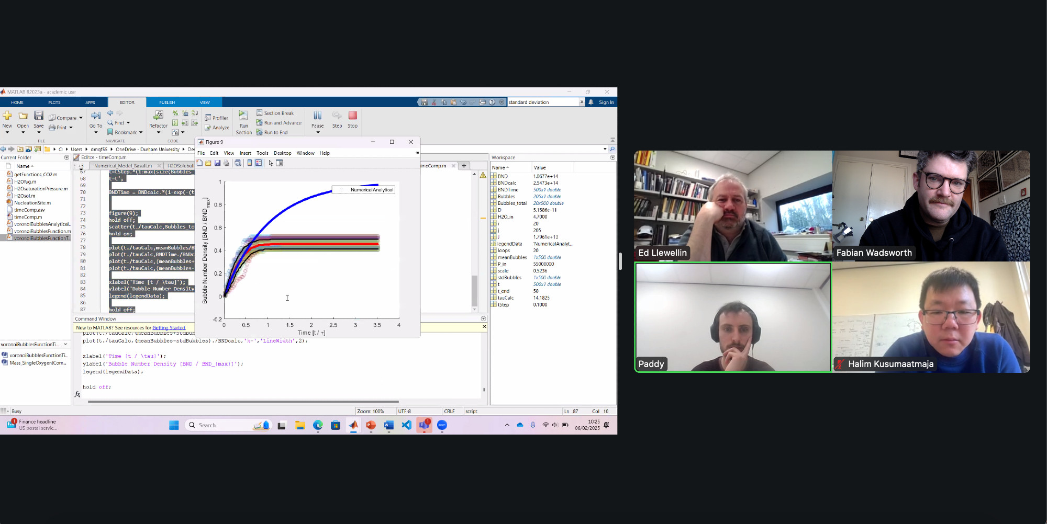Image resolution: width=1047 pixels, height=524 pixels.
Task: Stop execution with the red Stop icon
Action: click(x=353, y=116)
